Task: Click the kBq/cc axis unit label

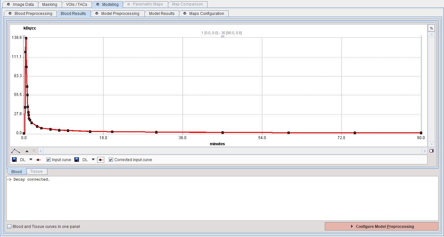Action: 30,28
